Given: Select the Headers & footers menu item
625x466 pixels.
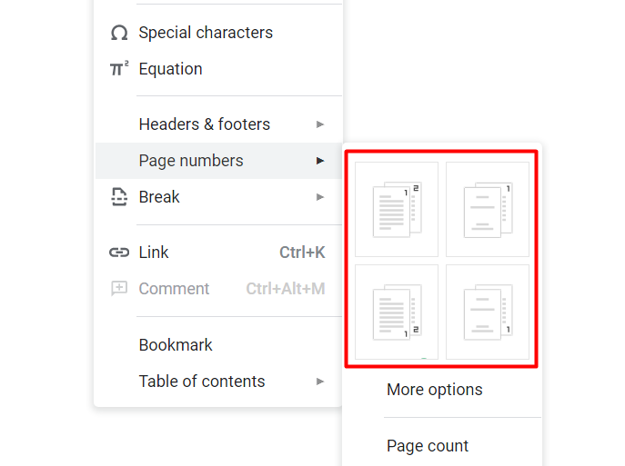Looking at the screenshot, I should coord(204,124).
